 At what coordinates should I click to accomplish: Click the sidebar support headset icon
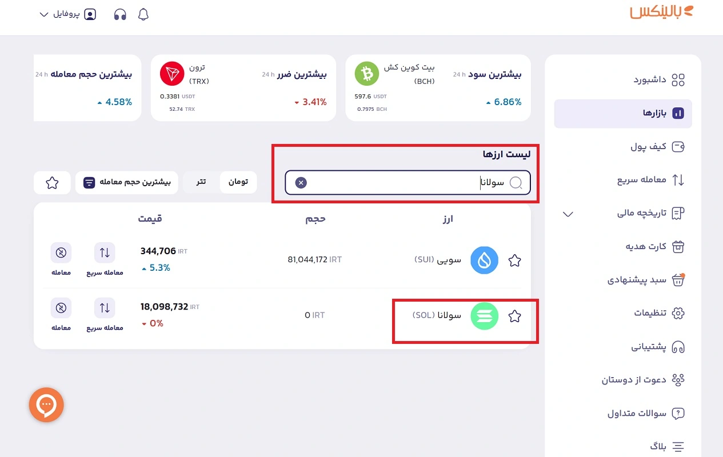click(x=678, y=347)
